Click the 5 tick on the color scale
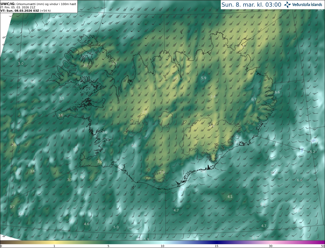 108,246
